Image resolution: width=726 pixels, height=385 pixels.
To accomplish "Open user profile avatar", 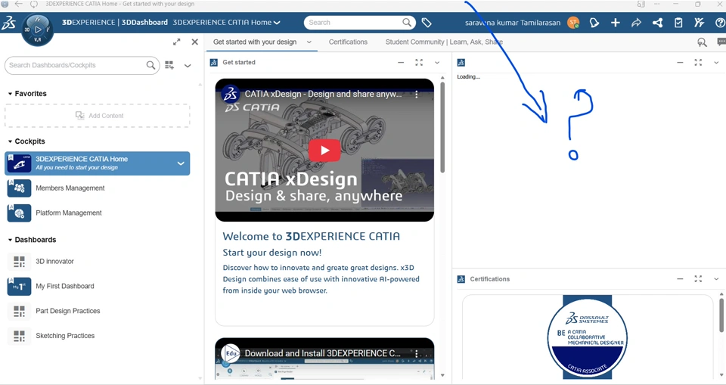I will (x=573, y=22).
